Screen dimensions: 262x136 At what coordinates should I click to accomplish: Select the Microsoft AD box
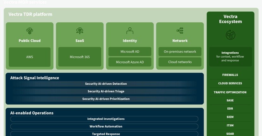point(130,52)
